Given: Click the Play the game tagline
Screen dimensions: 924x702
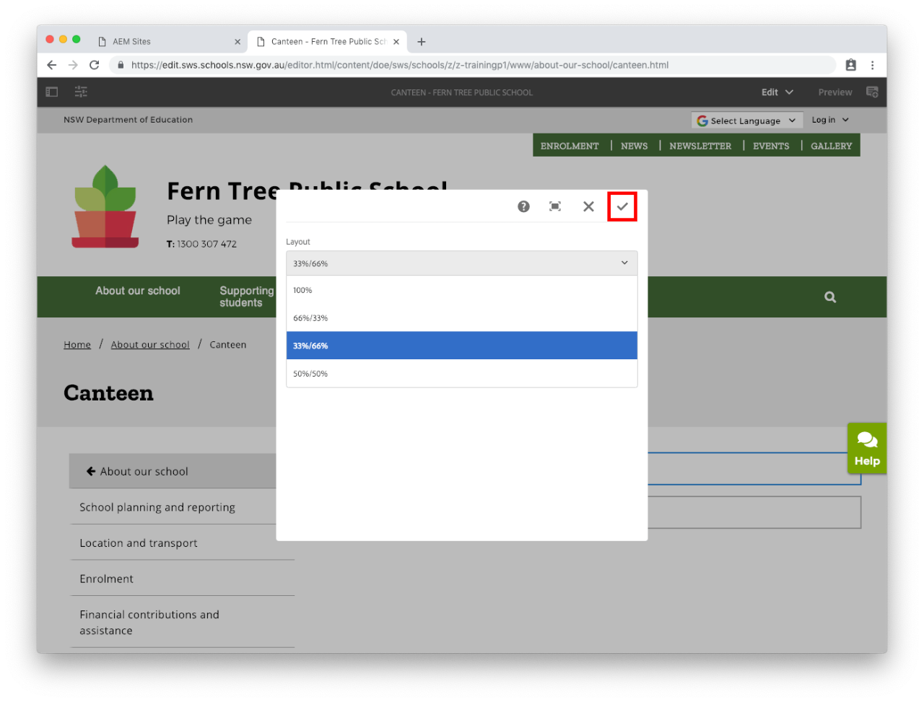Looking at the screenshot, I should click(209, 220).
